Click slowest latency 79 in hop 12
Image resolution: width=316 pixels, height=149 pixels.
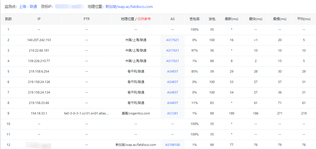tap(279, 145)
